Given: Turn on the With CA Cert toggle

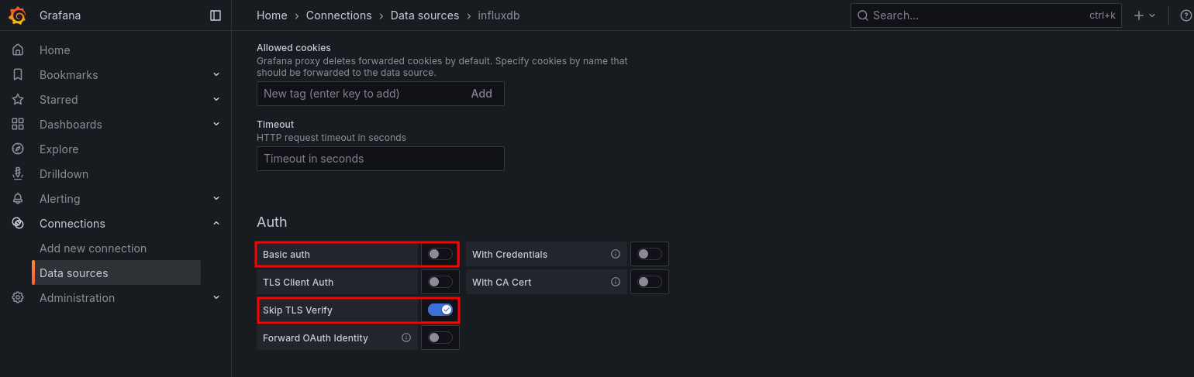Looking at the screenshot, I should [649, 282].
